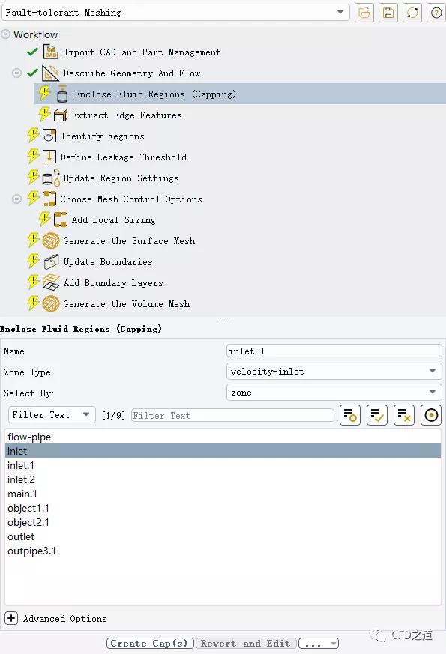Select the Import CAD and Part Management task
The height and width of the screenshot is (654, 446).
tap(142, 52)
